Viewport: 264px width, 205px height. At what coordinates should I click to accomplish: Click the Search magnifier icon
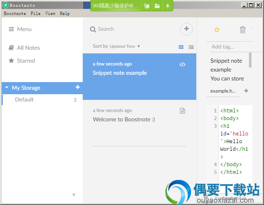pos(93,29)
